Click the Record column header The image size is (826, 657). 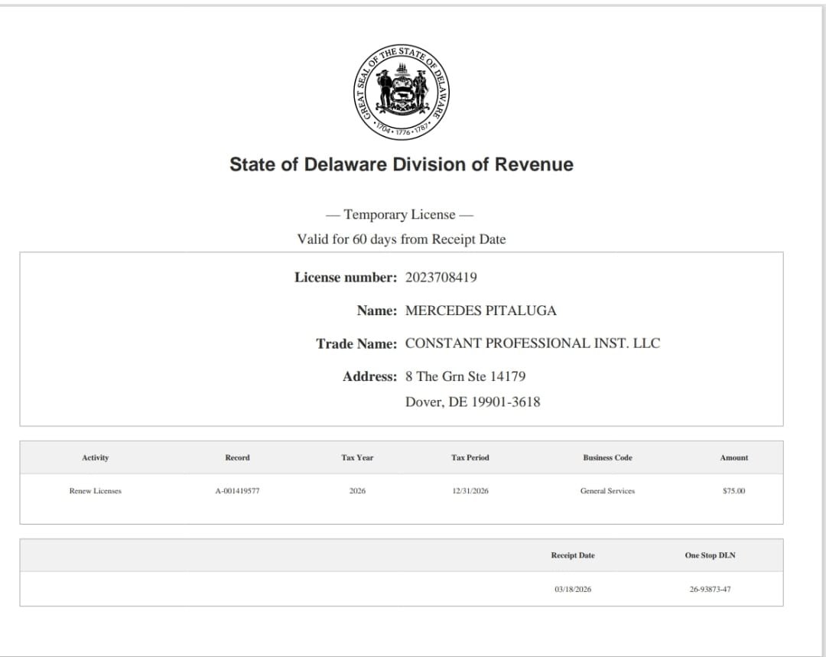point(237,457)
